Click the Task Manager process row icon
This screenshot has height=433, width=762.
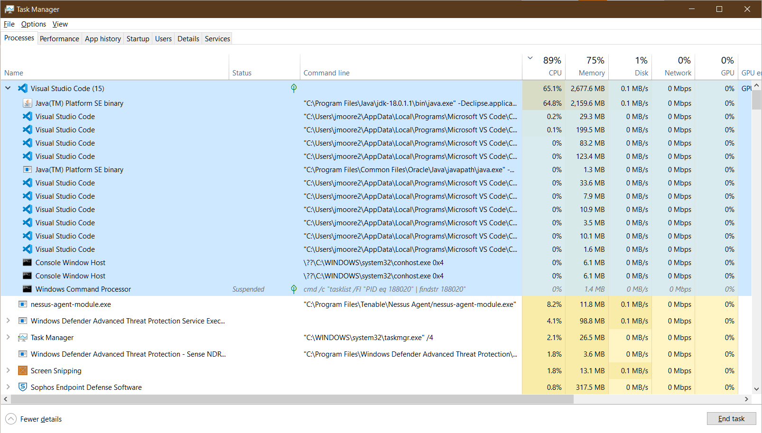[23, 337]
